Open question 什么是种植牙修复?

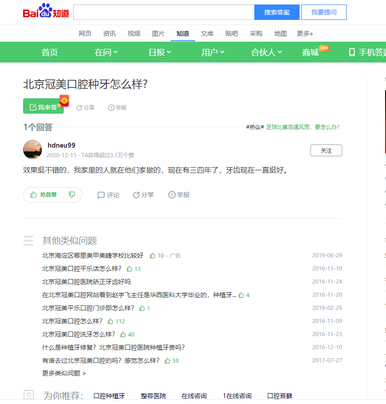pos(113,347)
